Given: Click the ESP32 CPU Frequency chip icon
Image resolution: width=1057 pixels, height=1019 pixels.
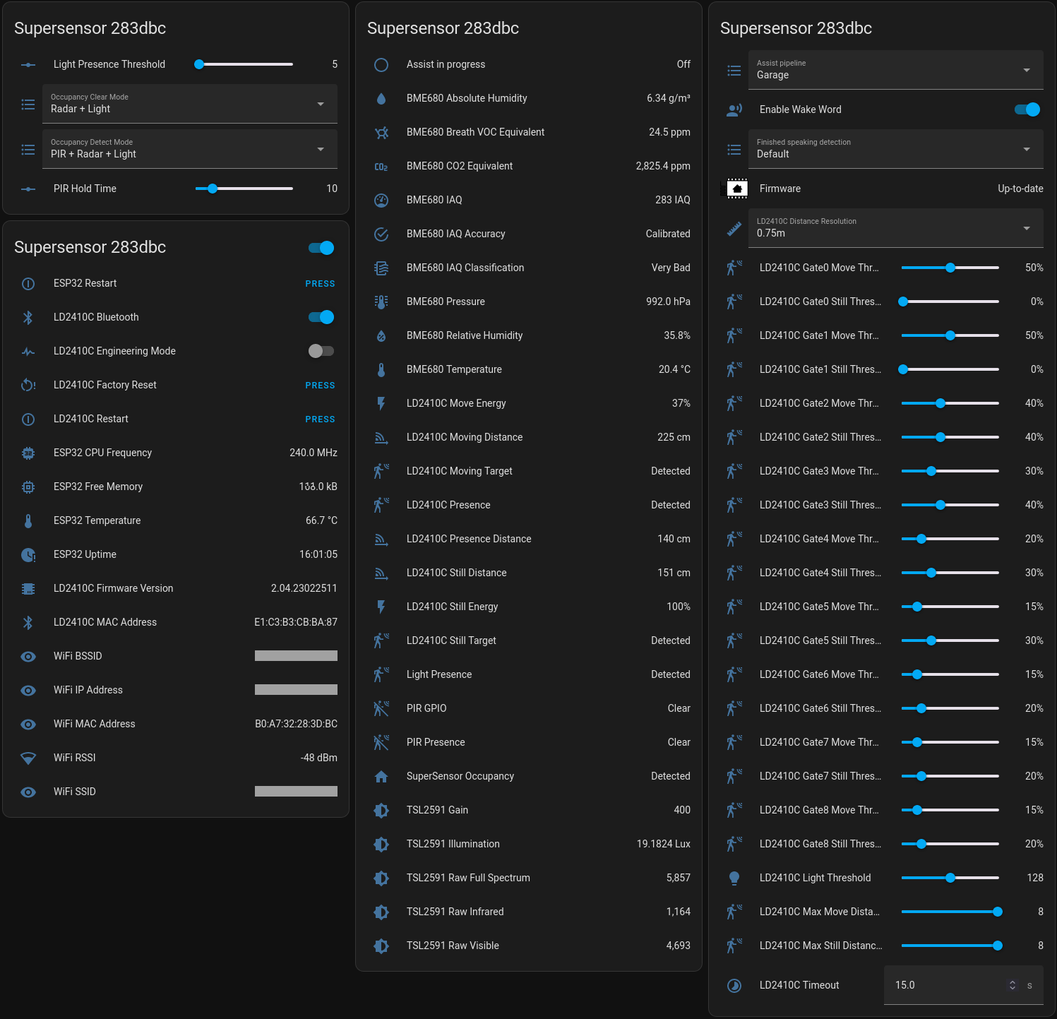Looking at the screenshot, I should coord(28,453).
